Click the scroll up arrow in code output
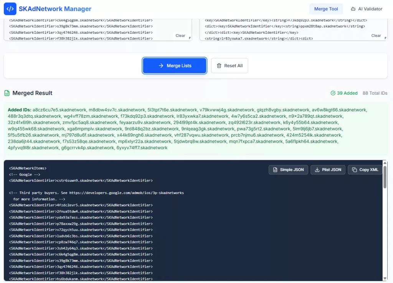Viewport: 393px width, 283px height. pos(385,163)
